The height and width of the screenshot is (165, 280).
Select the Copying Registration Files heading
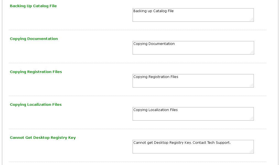(x=36, y=72)
